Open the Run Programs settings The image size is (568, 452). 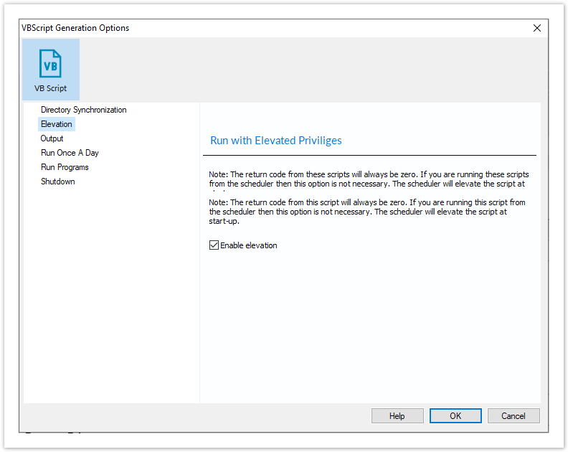click(x=65, y=167)
